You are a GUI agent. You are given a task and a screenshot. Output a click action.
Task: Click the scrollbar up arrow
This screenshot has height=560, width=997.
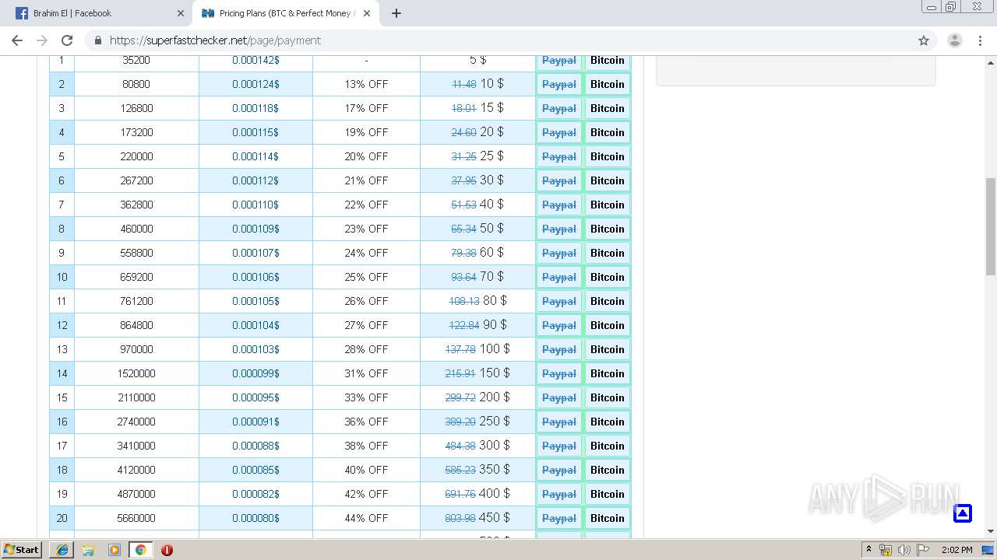991,61
